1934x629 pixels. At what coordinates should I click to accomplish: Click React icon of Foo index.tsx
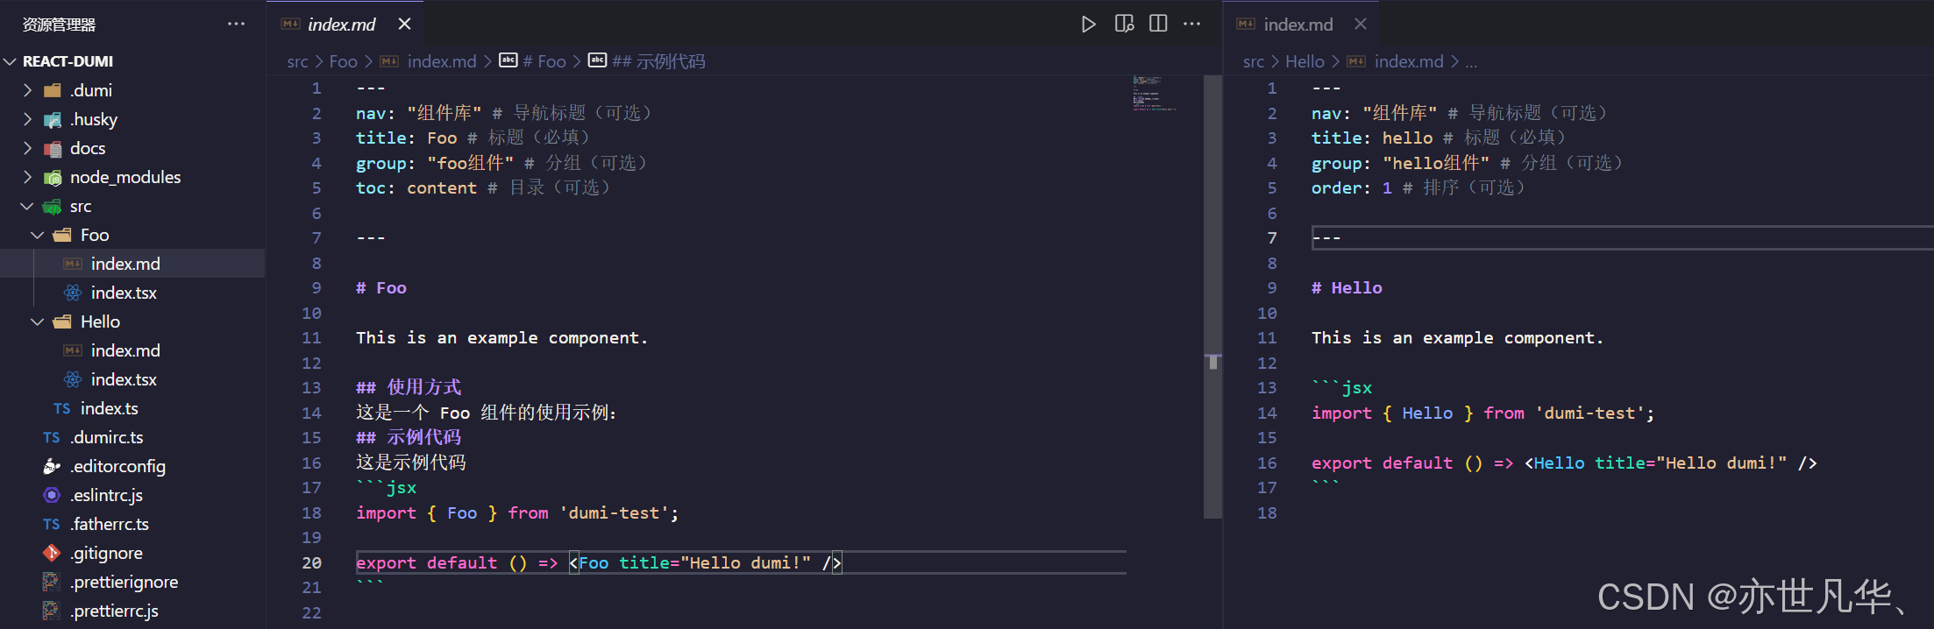[73, 293]
